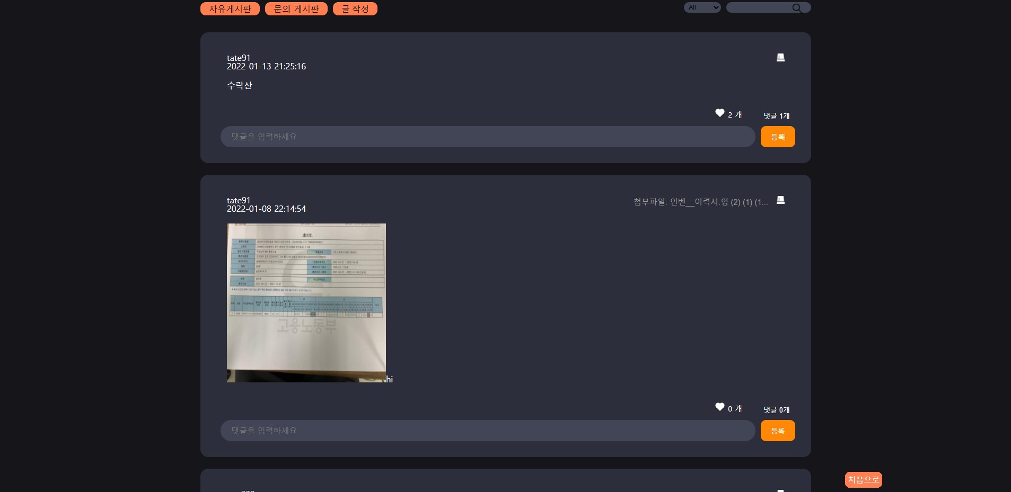Click the laptop icon on the attachment post
The height and width of the screenshot is (492, 1011).
(x=779, y=200)
